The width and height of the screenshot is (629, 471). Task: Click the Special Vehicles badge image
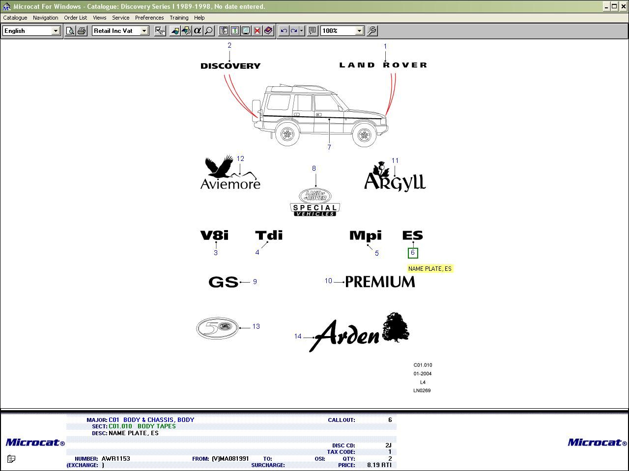[x=315, y=203]
